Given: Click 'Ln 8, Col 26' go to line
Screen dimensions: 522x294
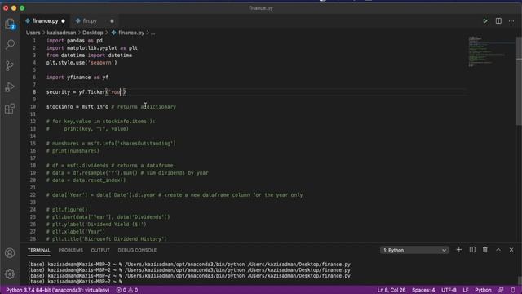Looking at the screenshot, I should 391,290.
